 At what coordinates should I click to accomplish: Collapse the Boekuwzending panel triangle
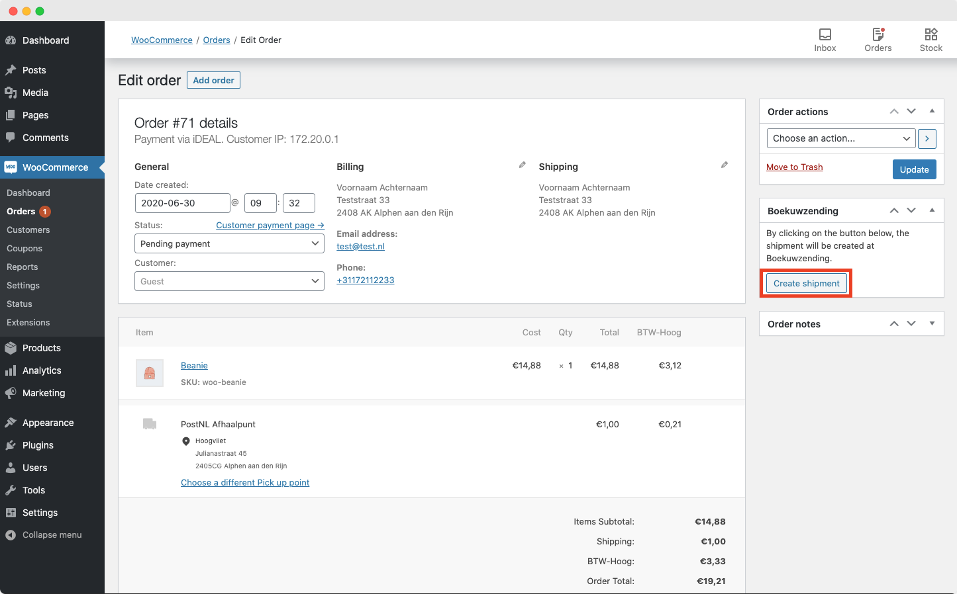click(x=932, y=210)
